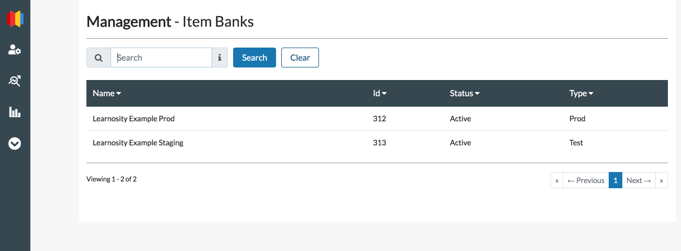Expand sidebar with the circled chevron-down icon
Viewport: 681px width, 251px height.
15,143
